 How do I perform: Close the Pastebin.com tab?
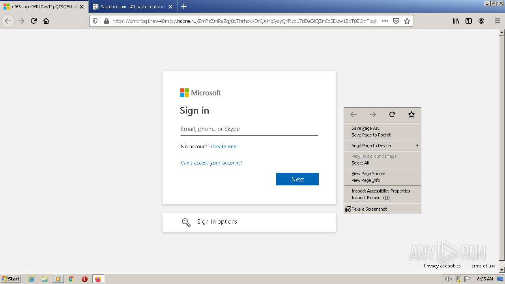(x=170, y=7)
